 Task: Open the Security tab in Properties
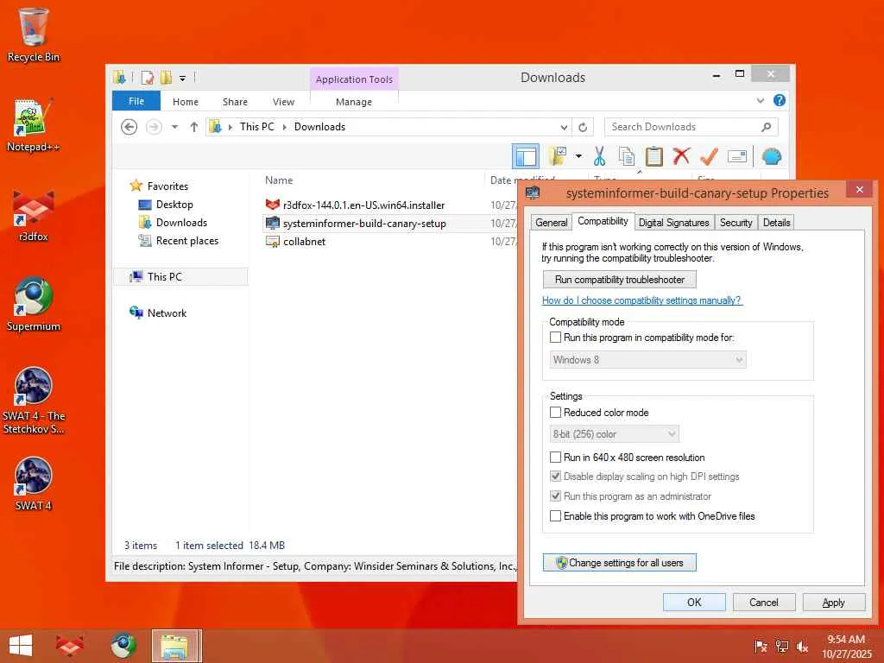point(736,223)
